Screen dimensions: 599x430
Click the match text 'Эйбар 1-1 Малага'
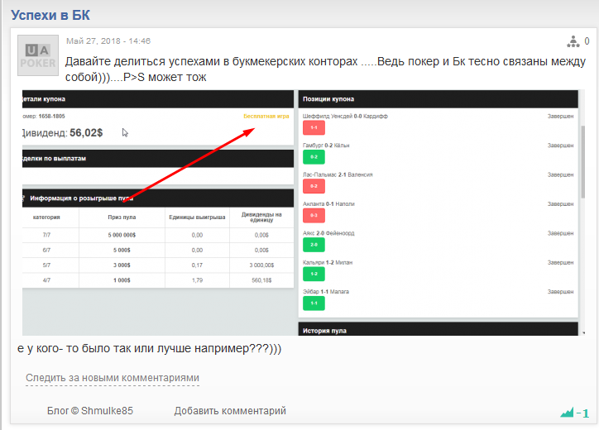tap(326, 291)
